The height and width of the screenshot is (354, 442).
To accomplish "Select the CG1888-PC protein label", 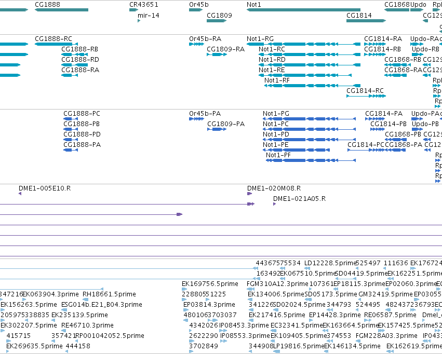I will point(82,114).
